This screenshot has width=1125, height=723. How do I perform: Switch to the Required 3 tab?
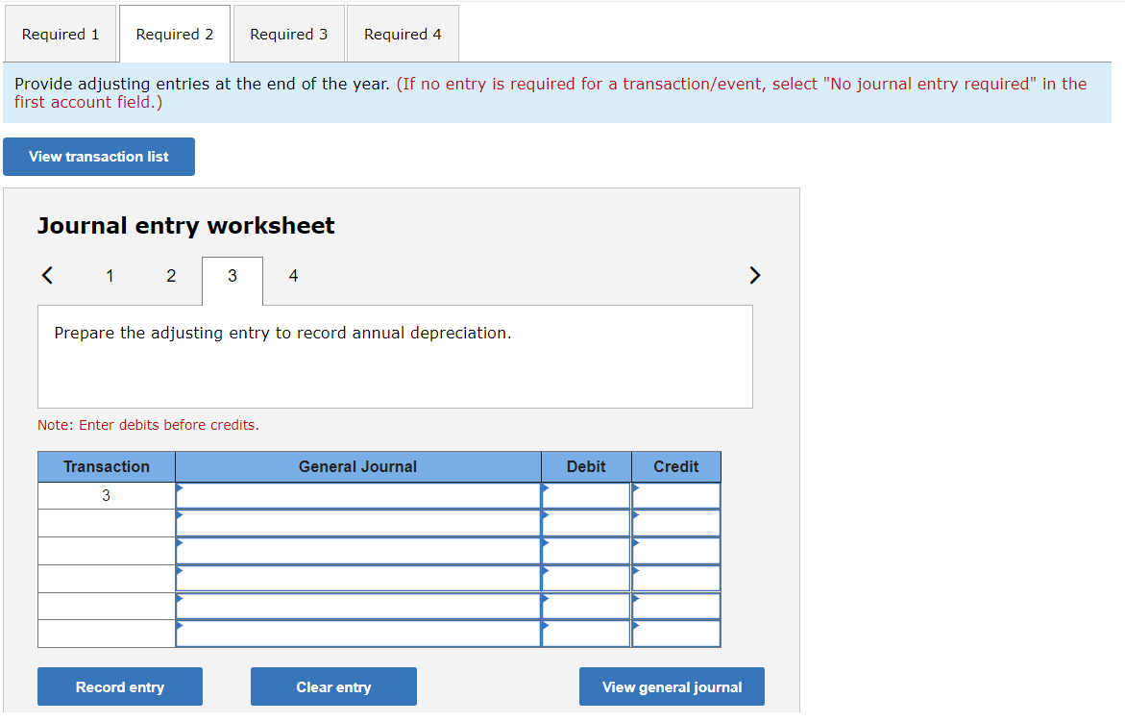(288, 34)
